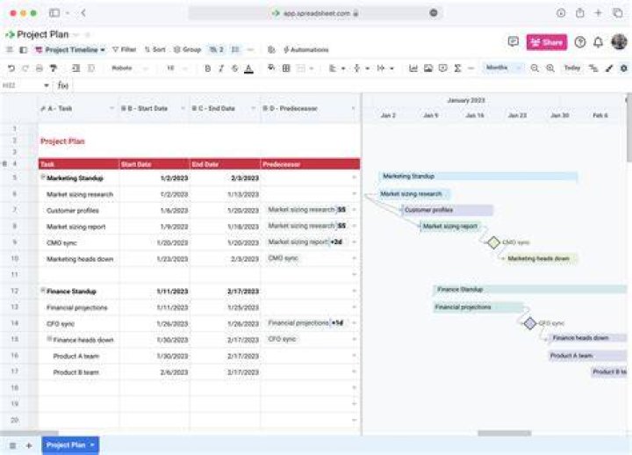Open the row height icon beside hidden fields
The width and height of the screenshot is (632, 455).
[x=235, y=49]
